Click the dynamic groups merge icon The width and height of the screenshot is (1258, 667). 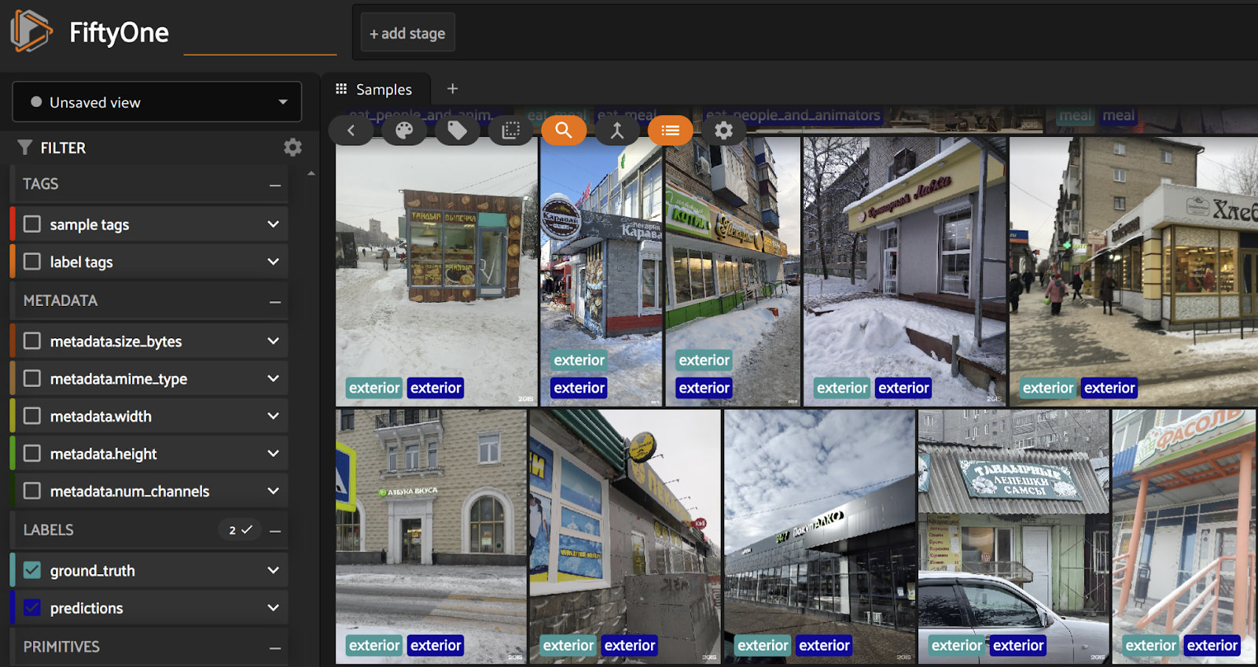tap(617, 131)
